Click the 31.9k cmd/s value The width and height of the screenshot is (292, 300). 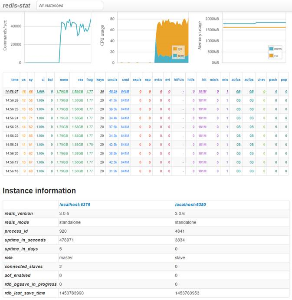point(113,171)
